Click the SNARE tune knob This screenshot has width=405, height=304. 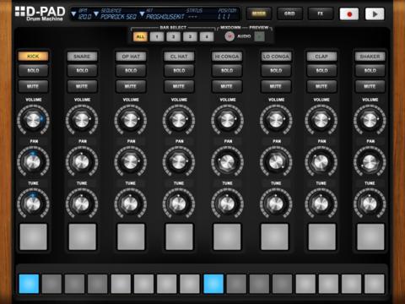point(82,204)
